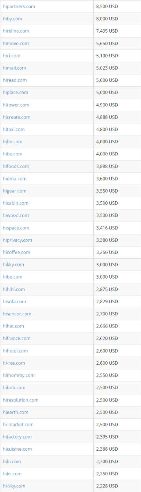Viewport: 141px width, 492px height.
Task: Open the hipartners.com domain link
Action: pyautogui.click(x=19, y=7)
